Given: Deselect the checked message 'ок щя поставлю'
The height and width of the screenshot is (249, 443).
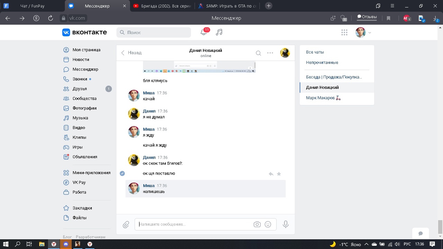Looking at the screenshot, I should pos(122,173).
